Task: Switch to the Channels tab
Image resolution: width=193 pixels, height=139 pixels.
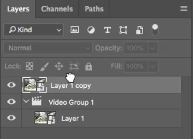Action: [57, 9]
